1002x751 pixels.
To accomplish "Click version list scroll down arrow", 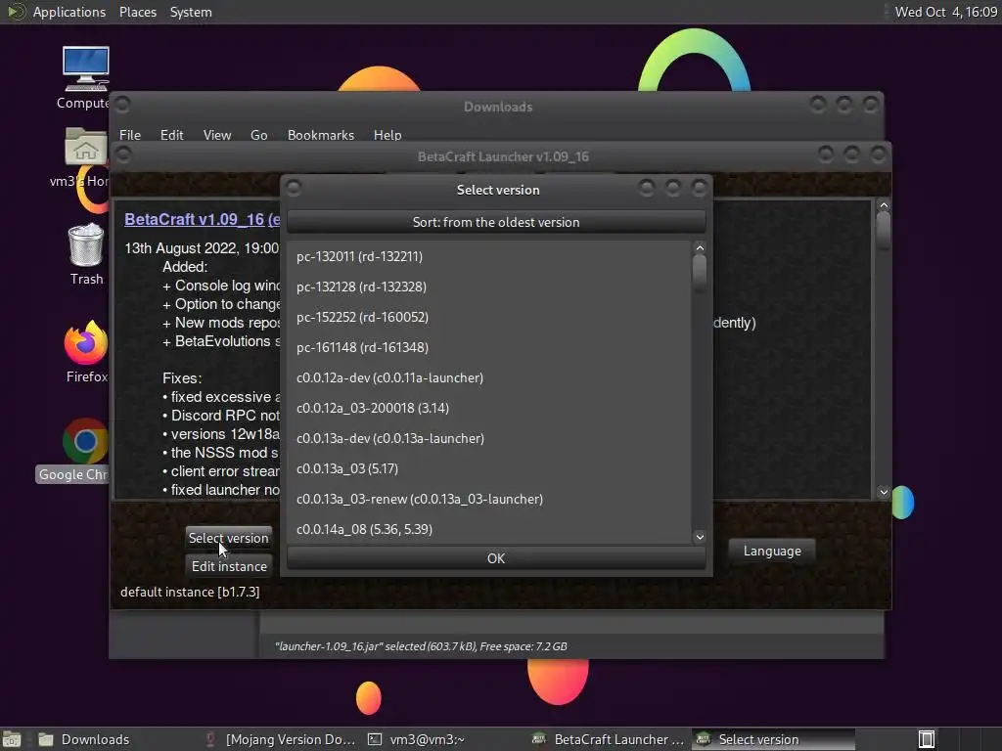I will pos(700,537).
